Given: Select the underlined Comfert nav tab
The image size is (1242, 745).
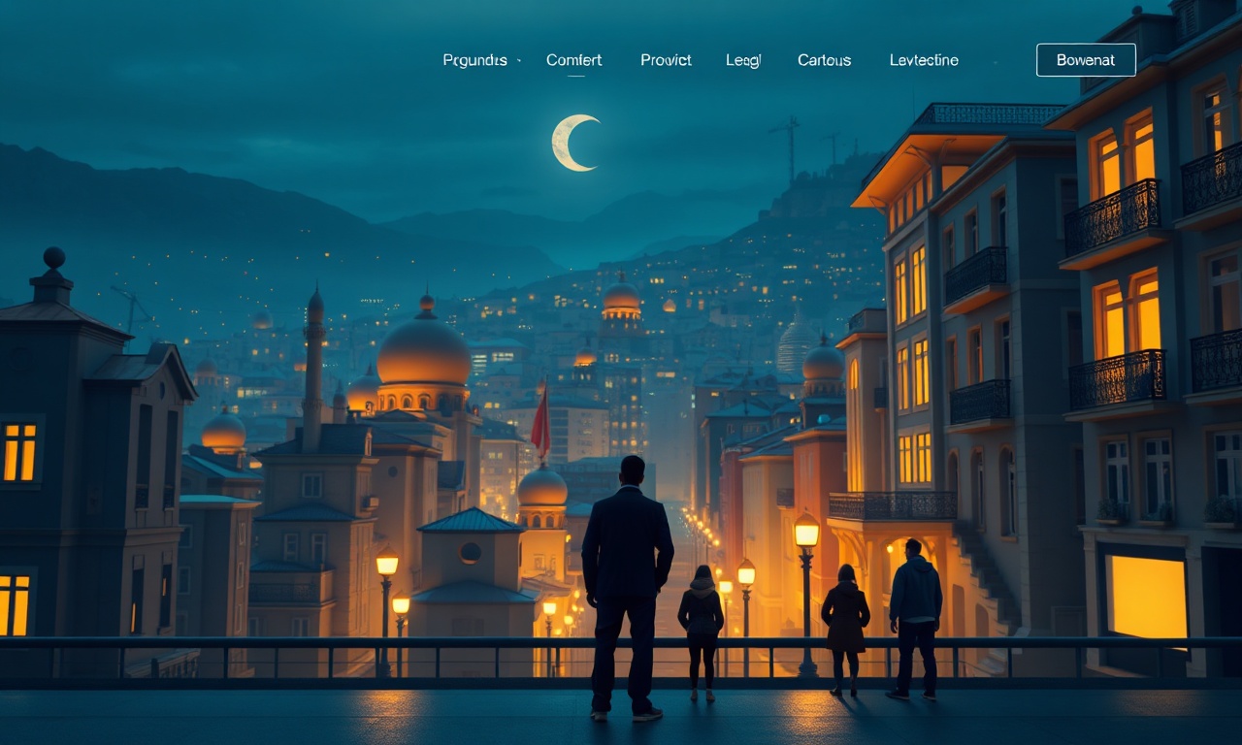Looking at the screenshot, I should [x=573, y=60].
